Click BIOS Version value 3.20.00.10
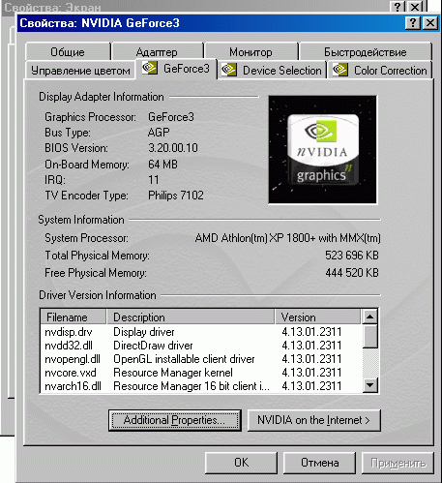Image resolution: width=442 pixels, height=483 pixels. [173, 148]
